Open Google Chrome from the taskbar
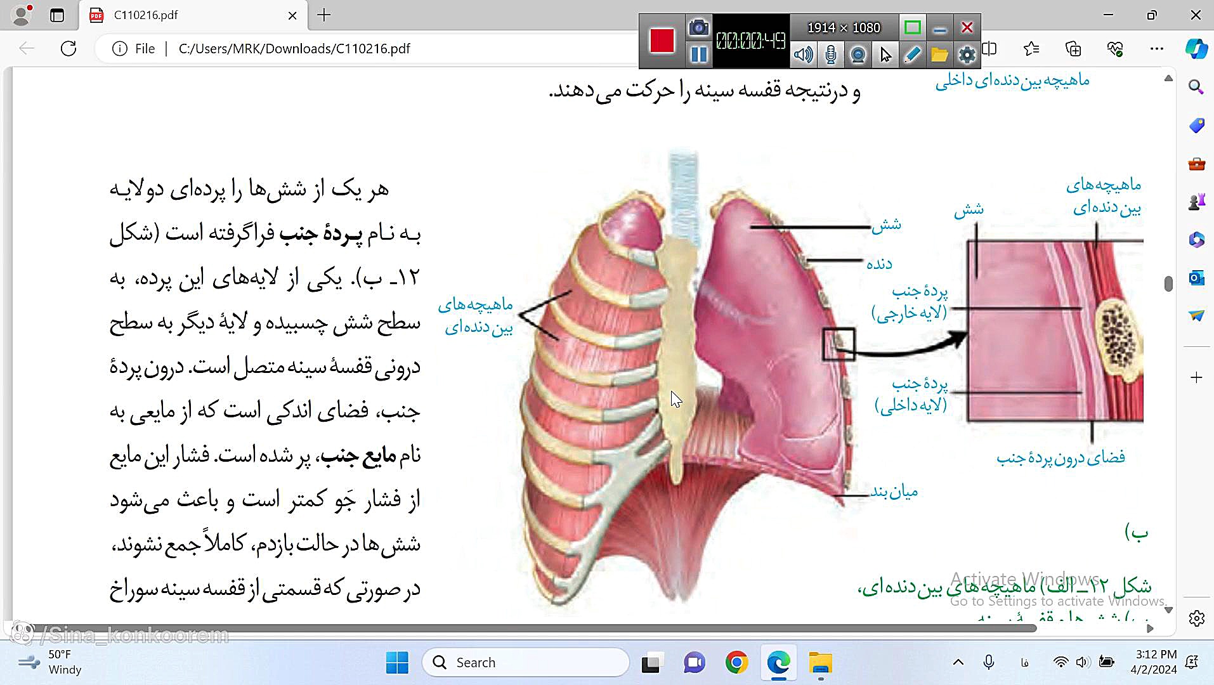This screenshot has height=685, width=1214. point(736,663)
